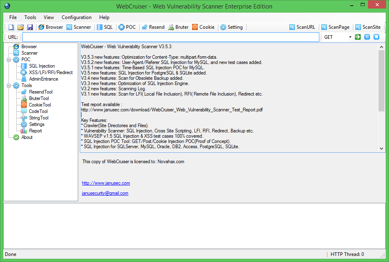
Task: Open the Scanner toolbar button
Action: tap(79, 27)
